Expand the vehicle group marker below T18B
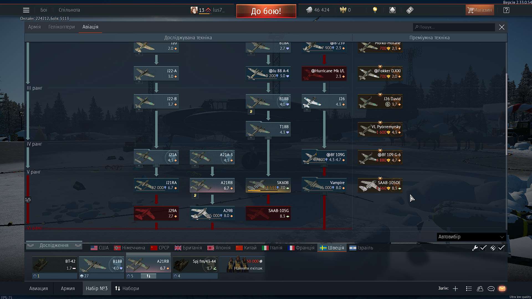Image resolution: width=532 pixels, height=299 pixels. point(268,138)
